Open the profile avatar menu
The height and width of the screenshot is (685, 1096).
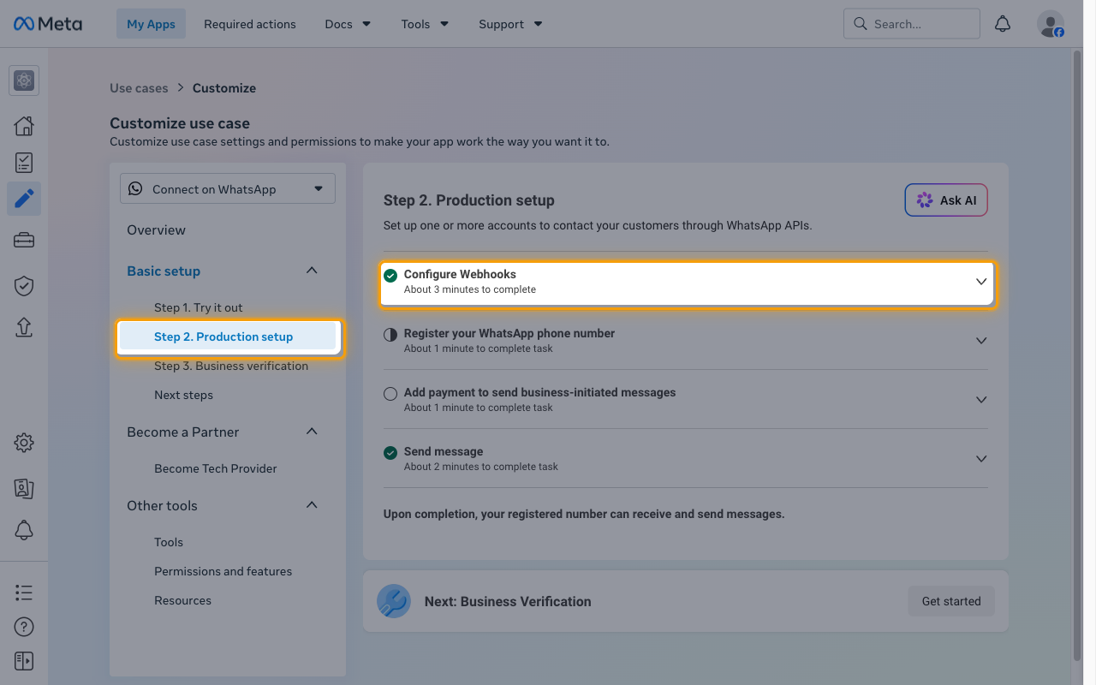[1051, 24]
